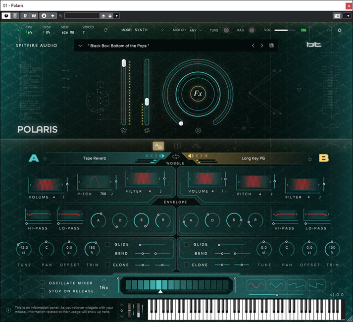Click the Long Key PG sound name

coord(253,159)
